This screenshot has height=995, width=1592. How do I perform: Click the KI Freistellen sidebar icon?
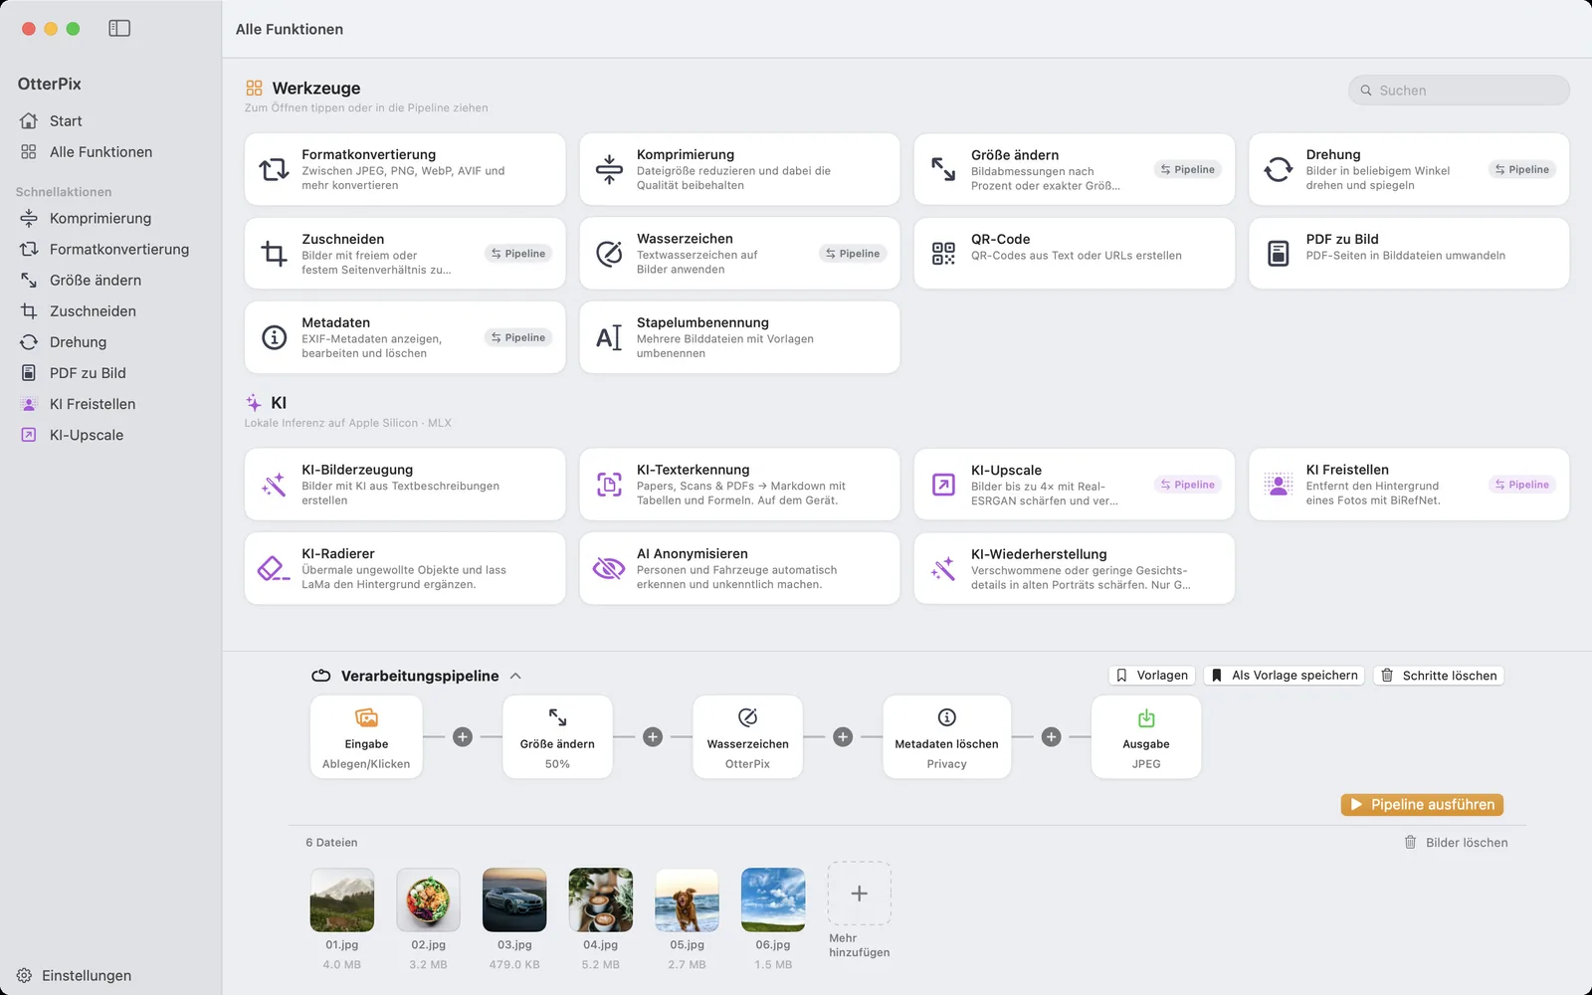29,404
